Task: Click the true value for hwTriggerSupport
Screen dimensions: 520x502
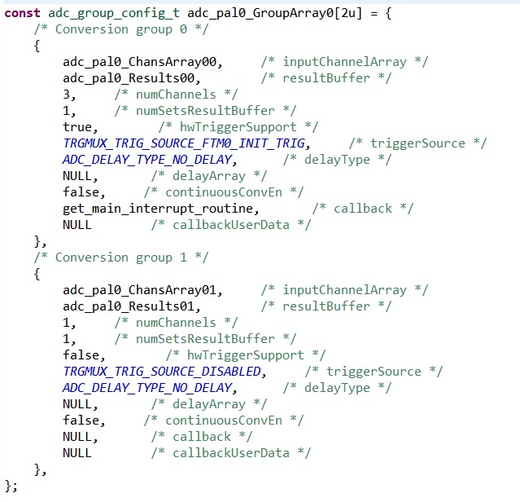Action: [x=77, y=127]
